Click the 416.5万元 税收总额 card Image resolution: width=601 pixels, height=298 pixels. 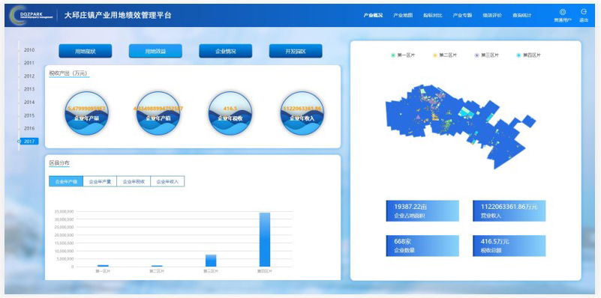pyautogui.click(x=509, y=246)
